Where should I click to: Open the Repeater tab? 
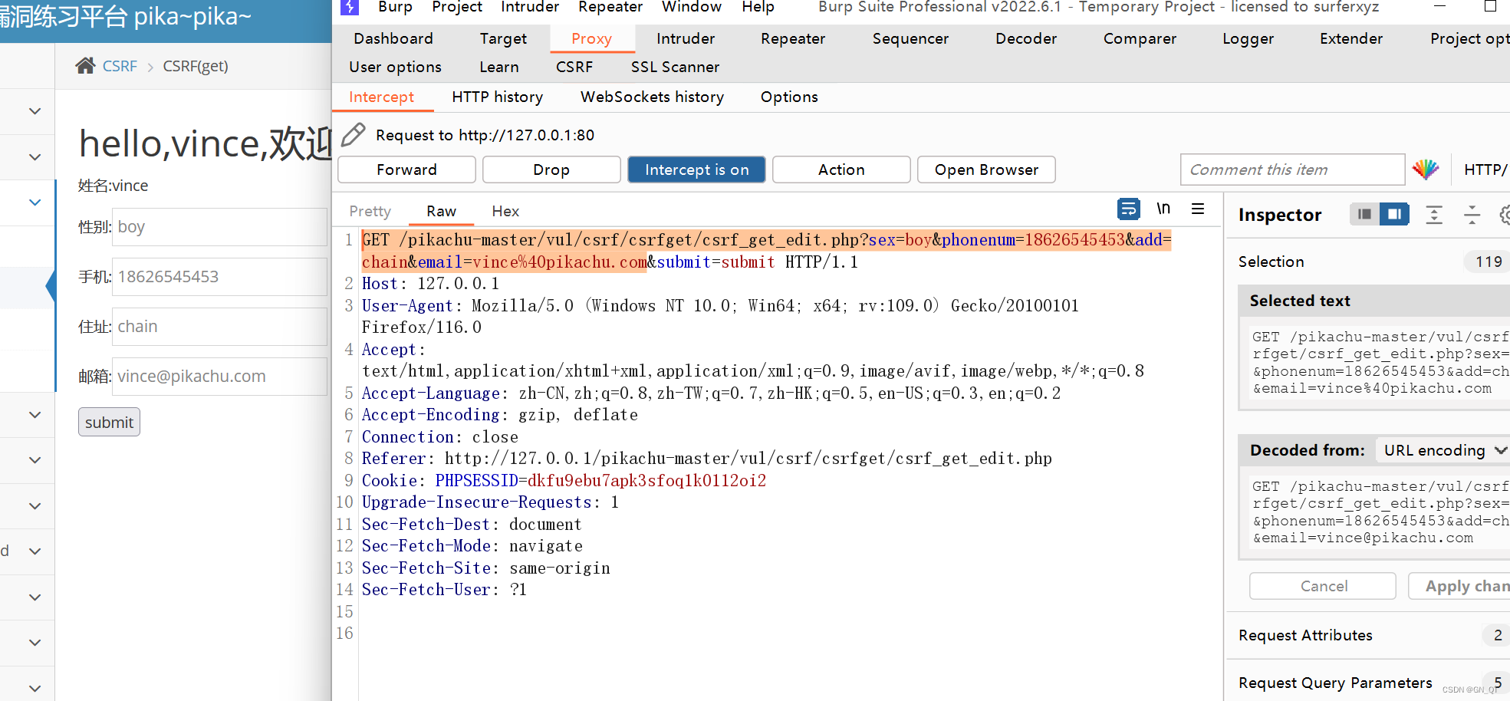(x=793, y=38)
